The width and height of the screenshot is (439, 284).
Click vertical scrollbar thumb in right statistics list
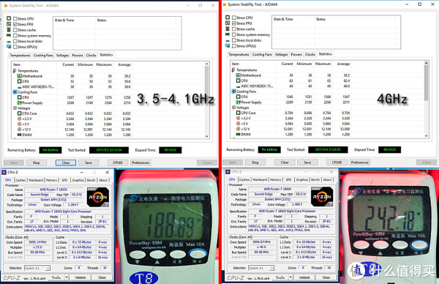[426, 83]
